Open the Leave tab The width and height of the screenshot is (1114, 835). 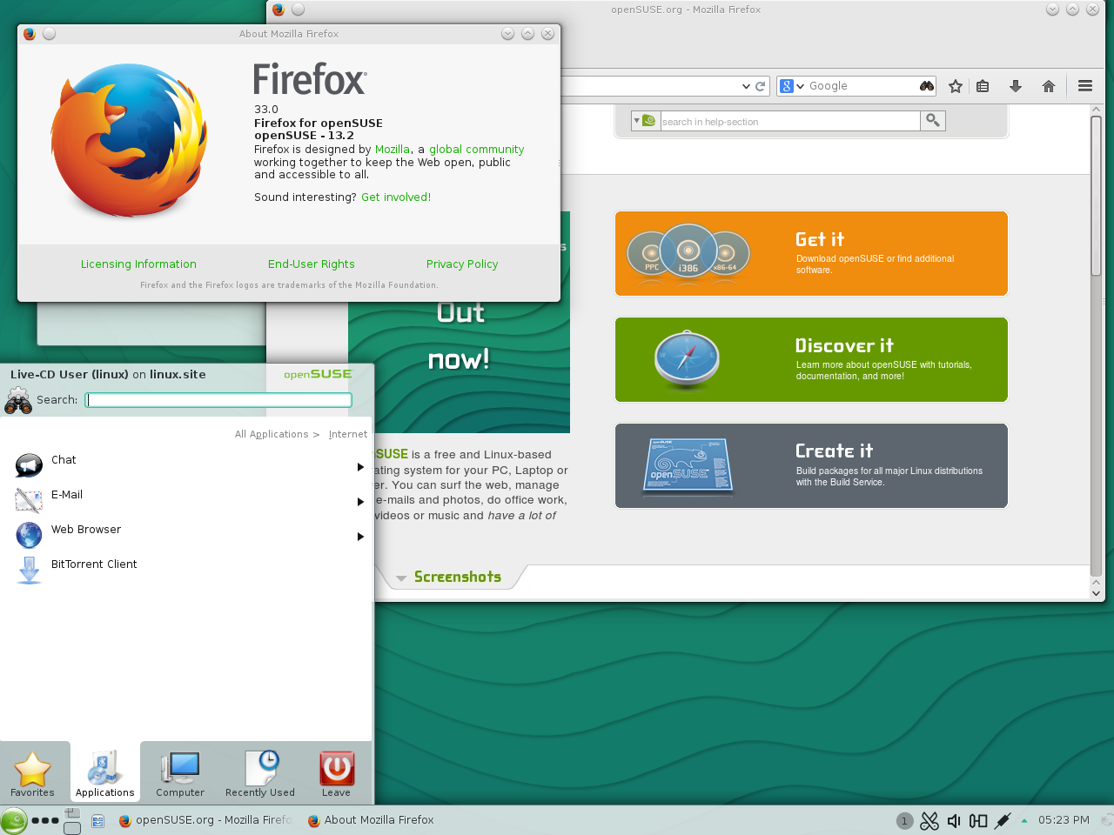336,773
